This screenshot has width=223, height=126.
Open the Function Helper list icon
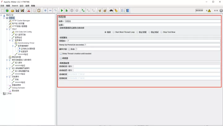coord(123,11)
